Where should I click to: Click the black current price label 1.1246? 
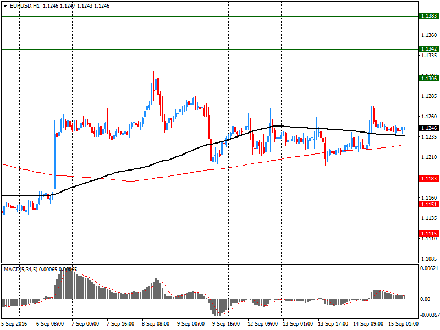click(x=428, y=128)
